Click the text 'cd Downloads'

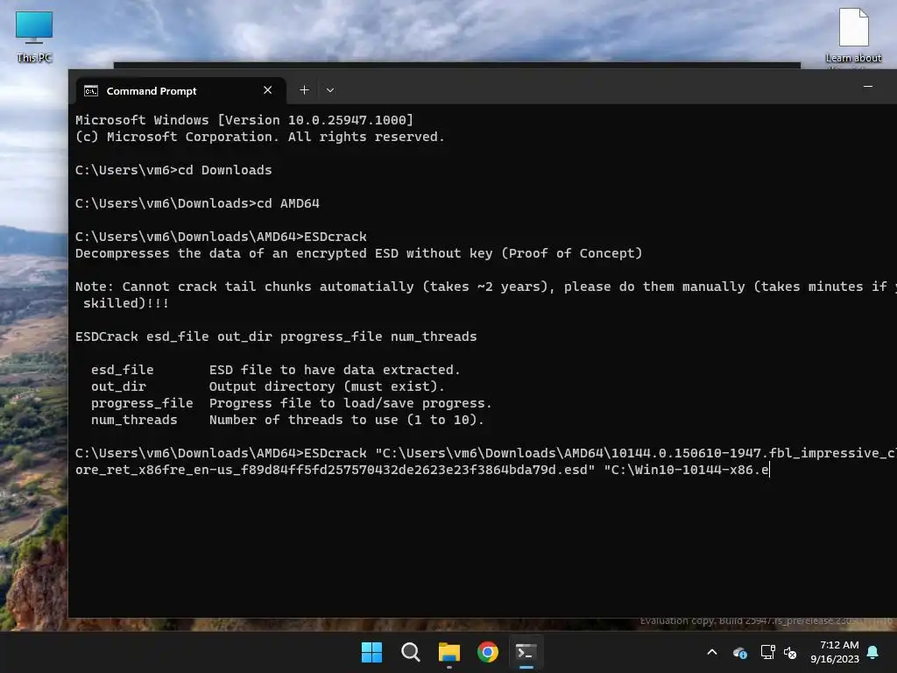pos(225,170)
